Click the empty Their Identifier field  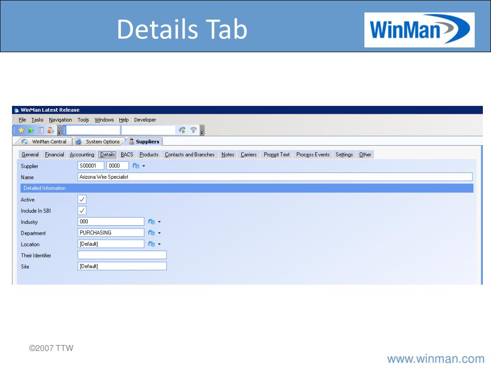[122, 255]
